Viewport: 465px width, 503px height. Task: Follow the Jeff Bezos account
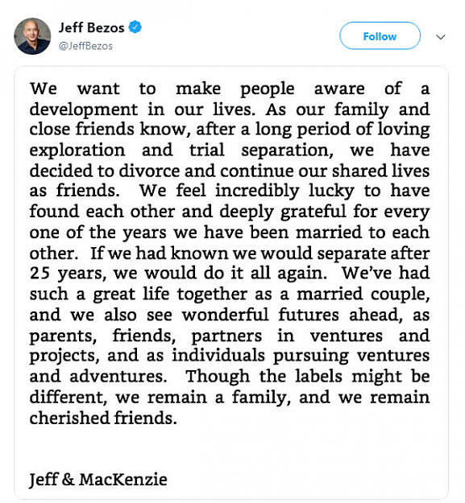(x=380, y=35)
